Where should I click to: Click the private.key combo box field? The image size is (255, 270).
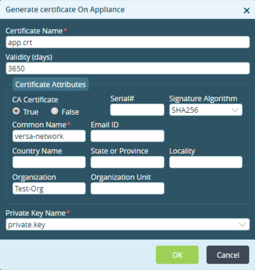point(128,224)
